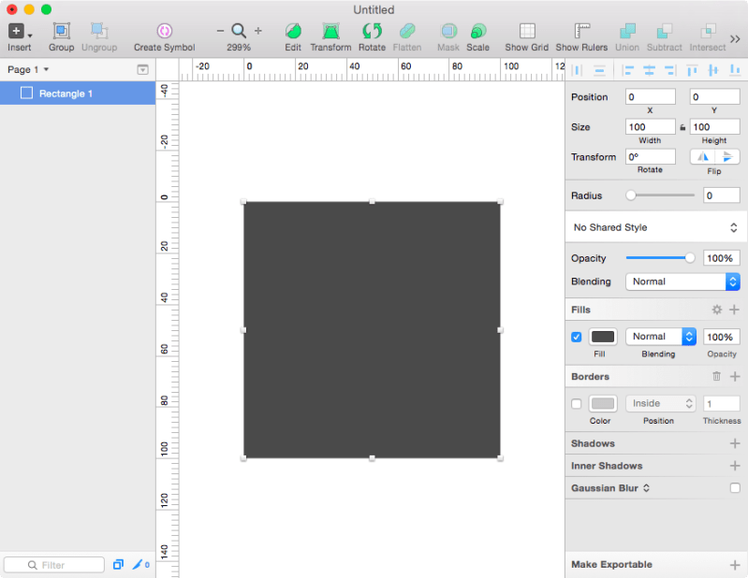Add a new fill with plus
Viewport: 748px width, 578px height.
[x=735, y=310]
